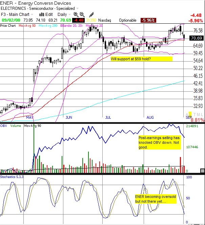Click the OBV indicator label
The height and width of the screenshot is (225, 205).
pos(3,126)
